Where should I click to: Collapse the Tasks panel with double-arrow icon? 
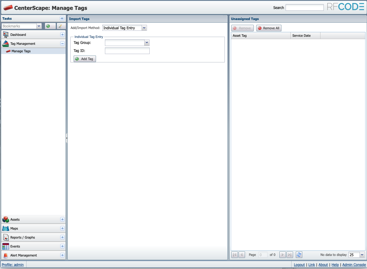(62, 19)
